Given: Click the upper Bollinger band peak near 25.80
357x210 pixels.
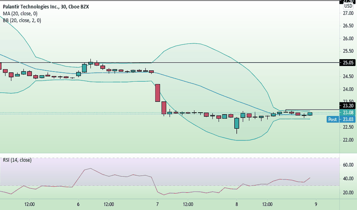Looking at the screenshot, I should pos(194,43).
